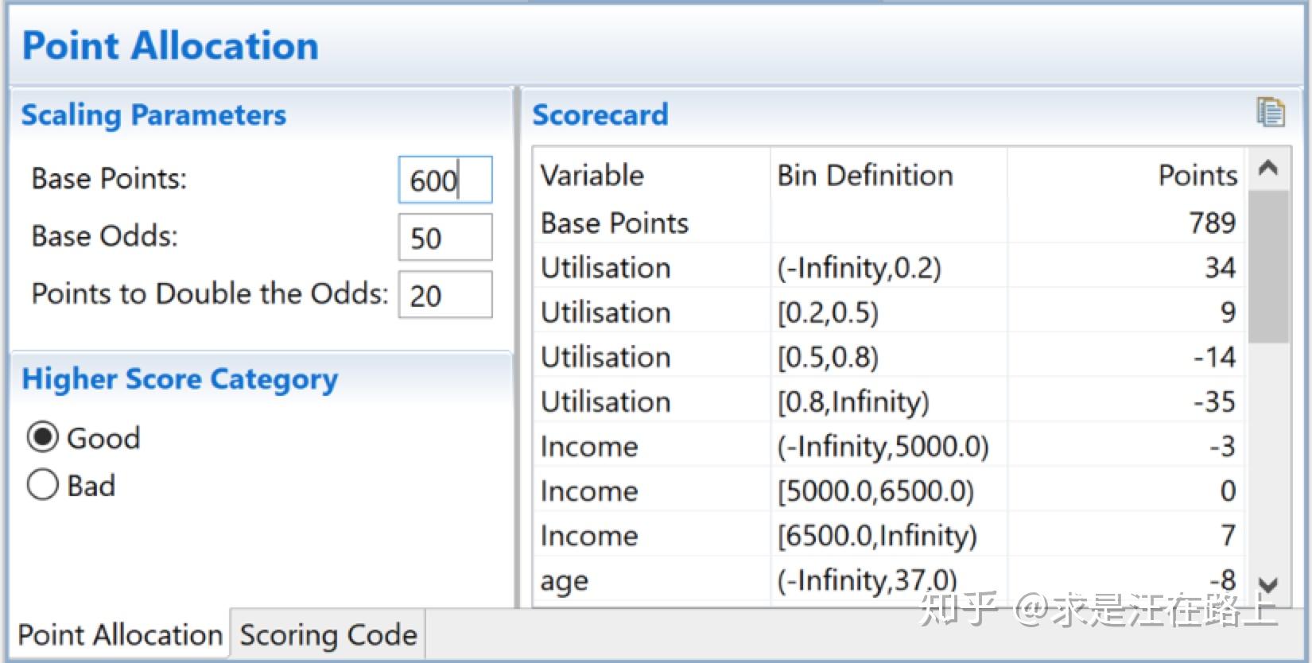This screenshot has width=1312, height=663.
Task: Switch to the Scoring Code tab
Action: click(328, 634)
